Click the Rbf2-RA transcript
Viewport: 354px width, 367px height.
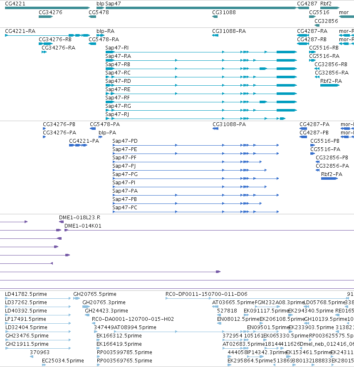pos(330,85)
